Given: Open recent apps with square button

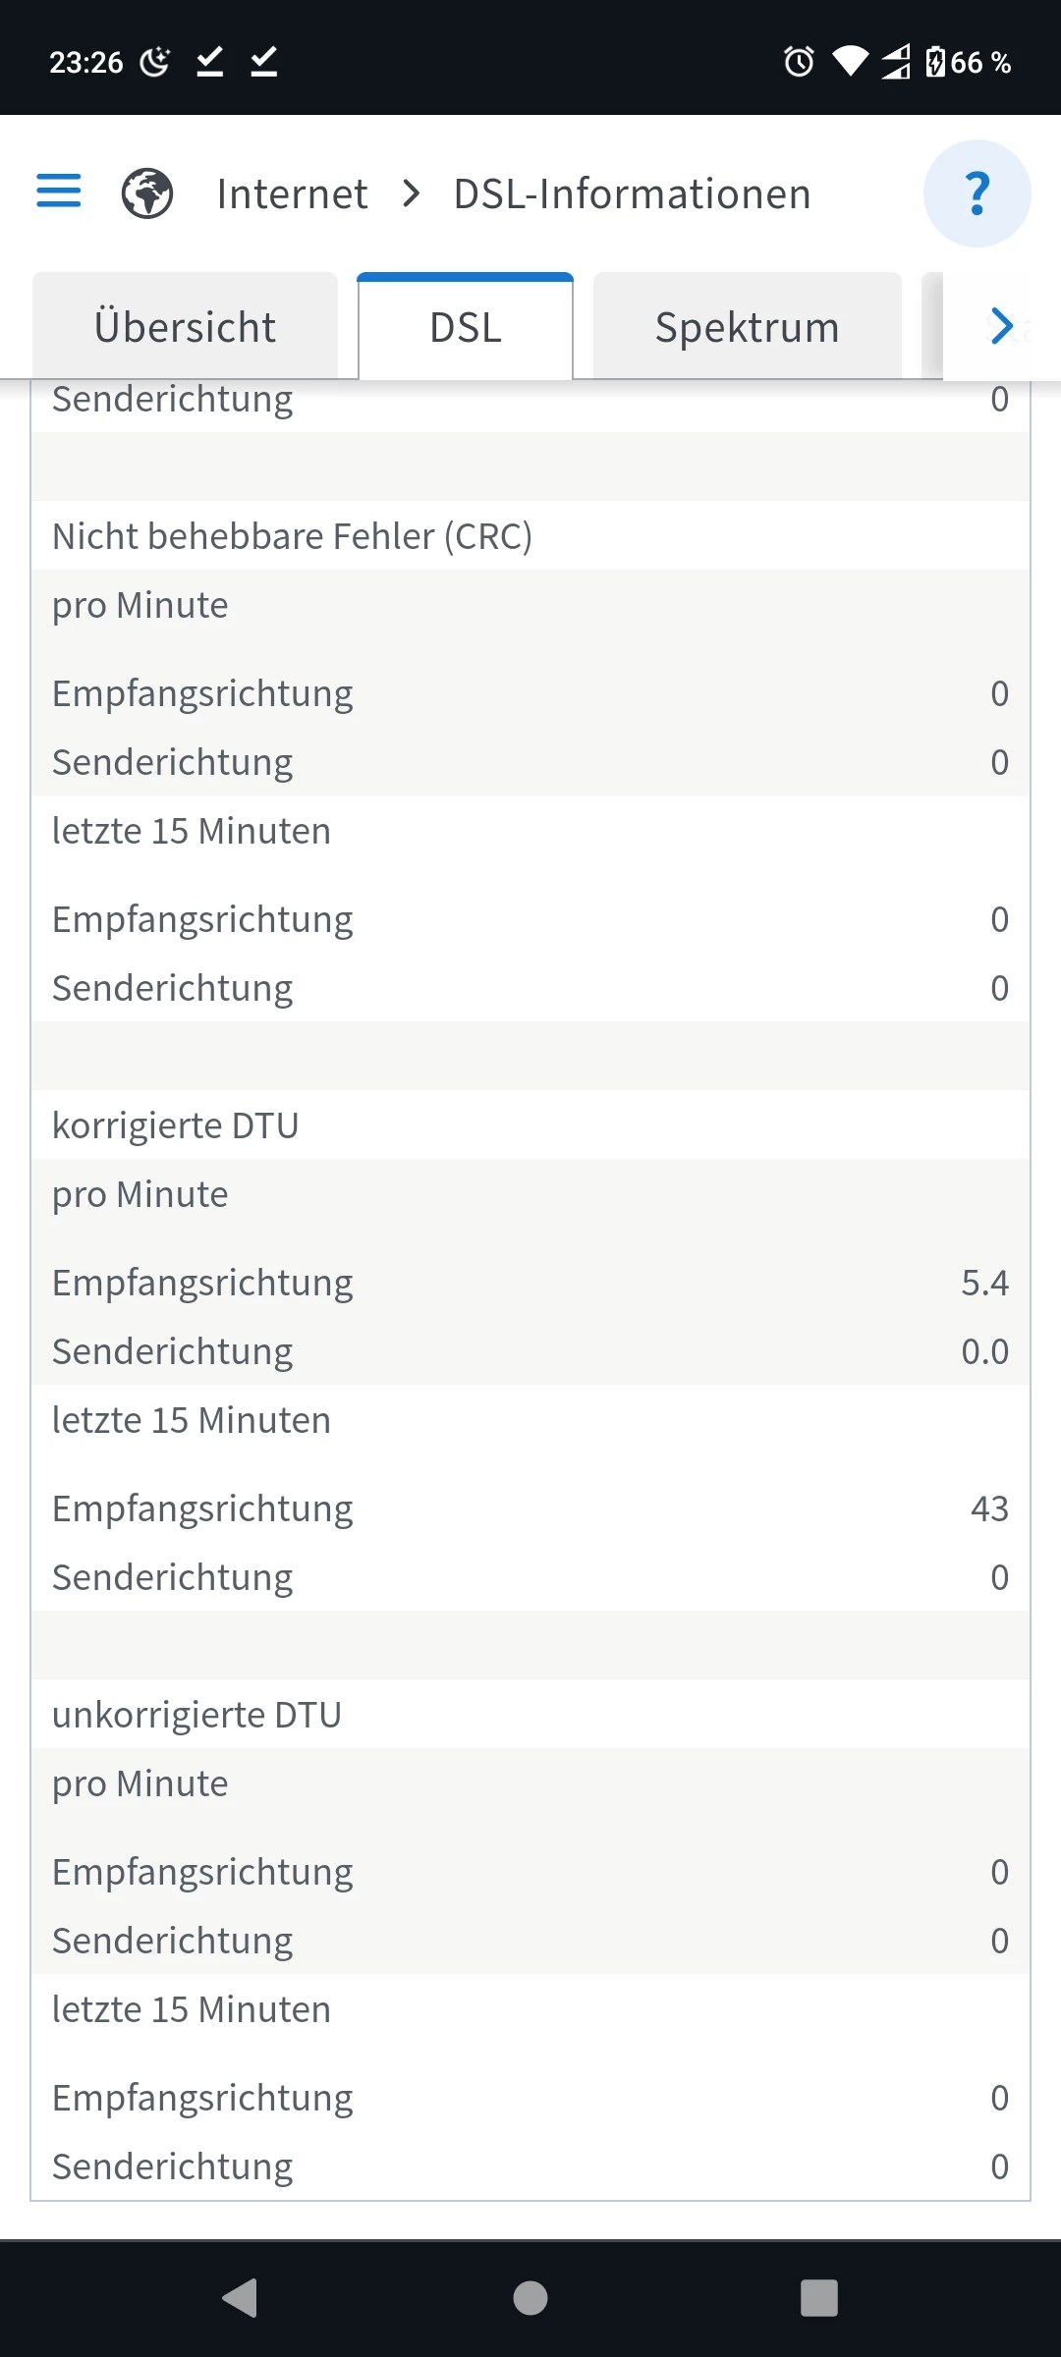Looking at the screenshot, I should (819, 2298).
